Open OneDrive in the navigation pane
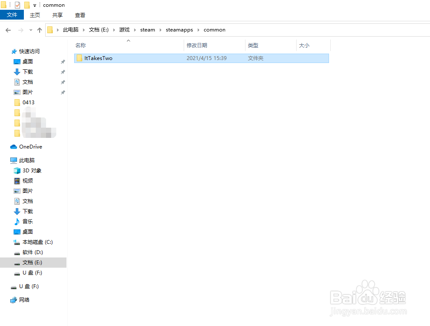Viewport: 430px width, 326px height. pos(30,147)
